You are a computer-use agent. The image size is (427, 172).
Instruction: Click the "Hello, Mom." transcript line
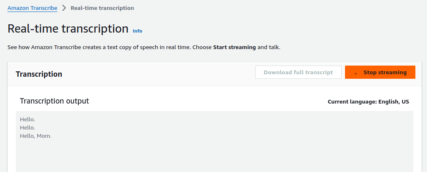(36, 136)
